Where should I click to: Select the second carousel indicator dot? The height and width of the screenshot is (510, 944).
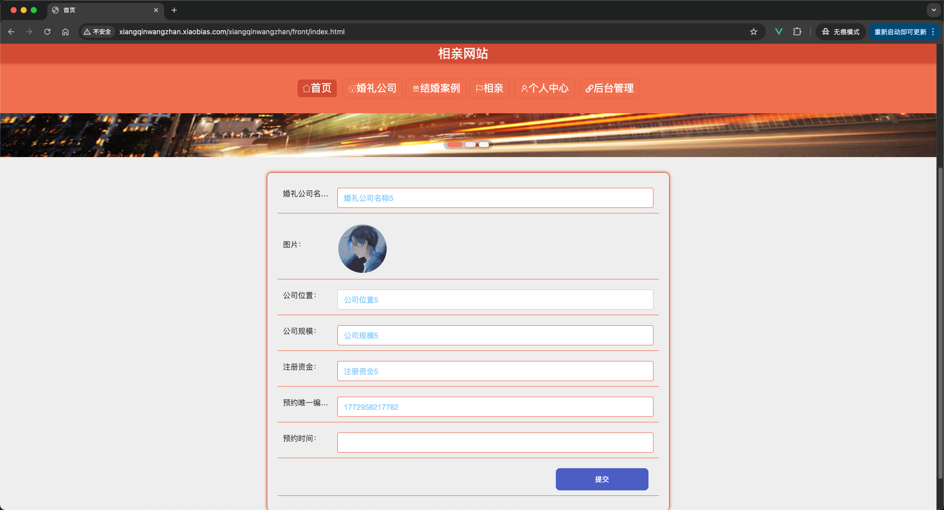[x=470, y=144]
